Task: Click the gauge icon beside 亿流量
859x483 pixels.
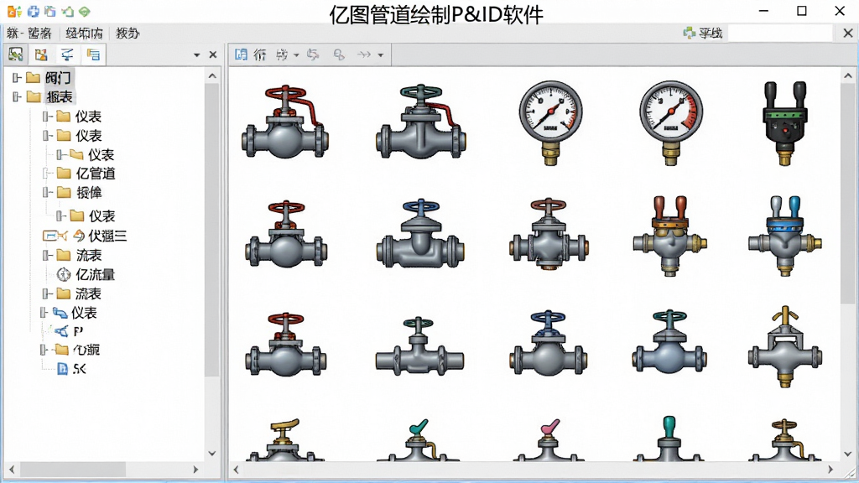Action: (64, 274)
